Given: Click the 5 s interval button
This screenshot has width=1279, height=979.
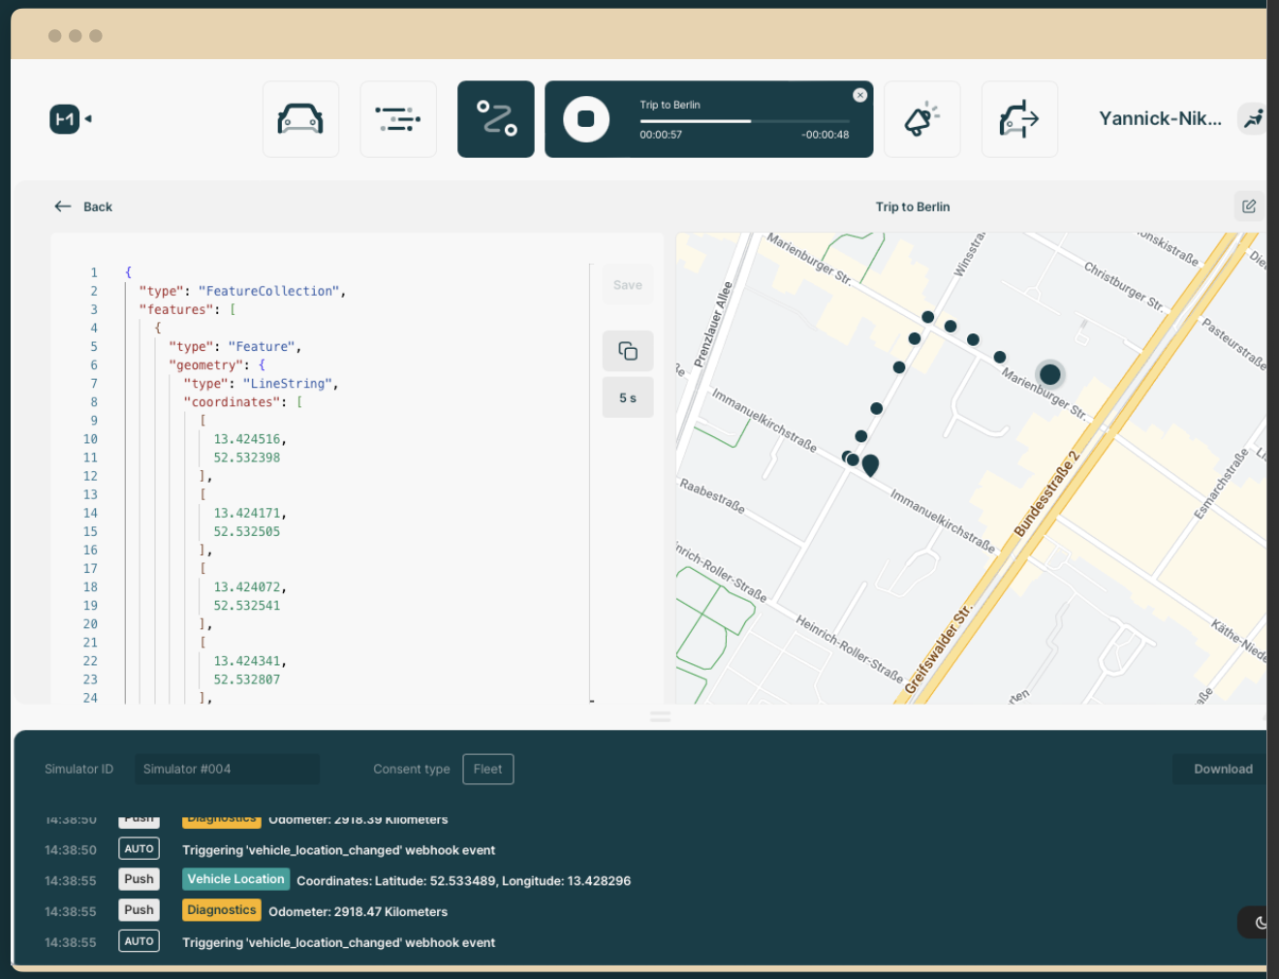Looking at the screenshot, I should point(628,398).
